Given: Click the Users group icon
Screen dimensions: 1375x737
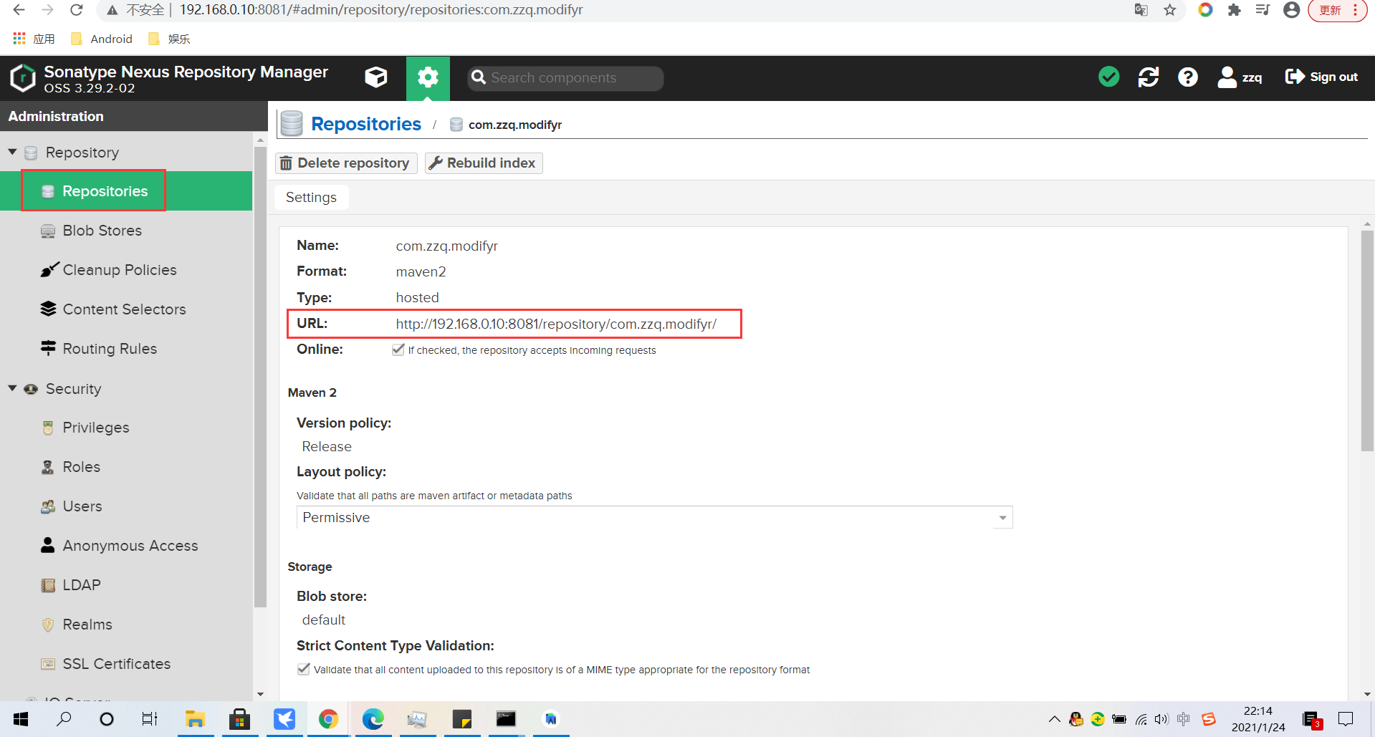Looking at the screenshot, I should pyautogui.click(x=48, y=506).
